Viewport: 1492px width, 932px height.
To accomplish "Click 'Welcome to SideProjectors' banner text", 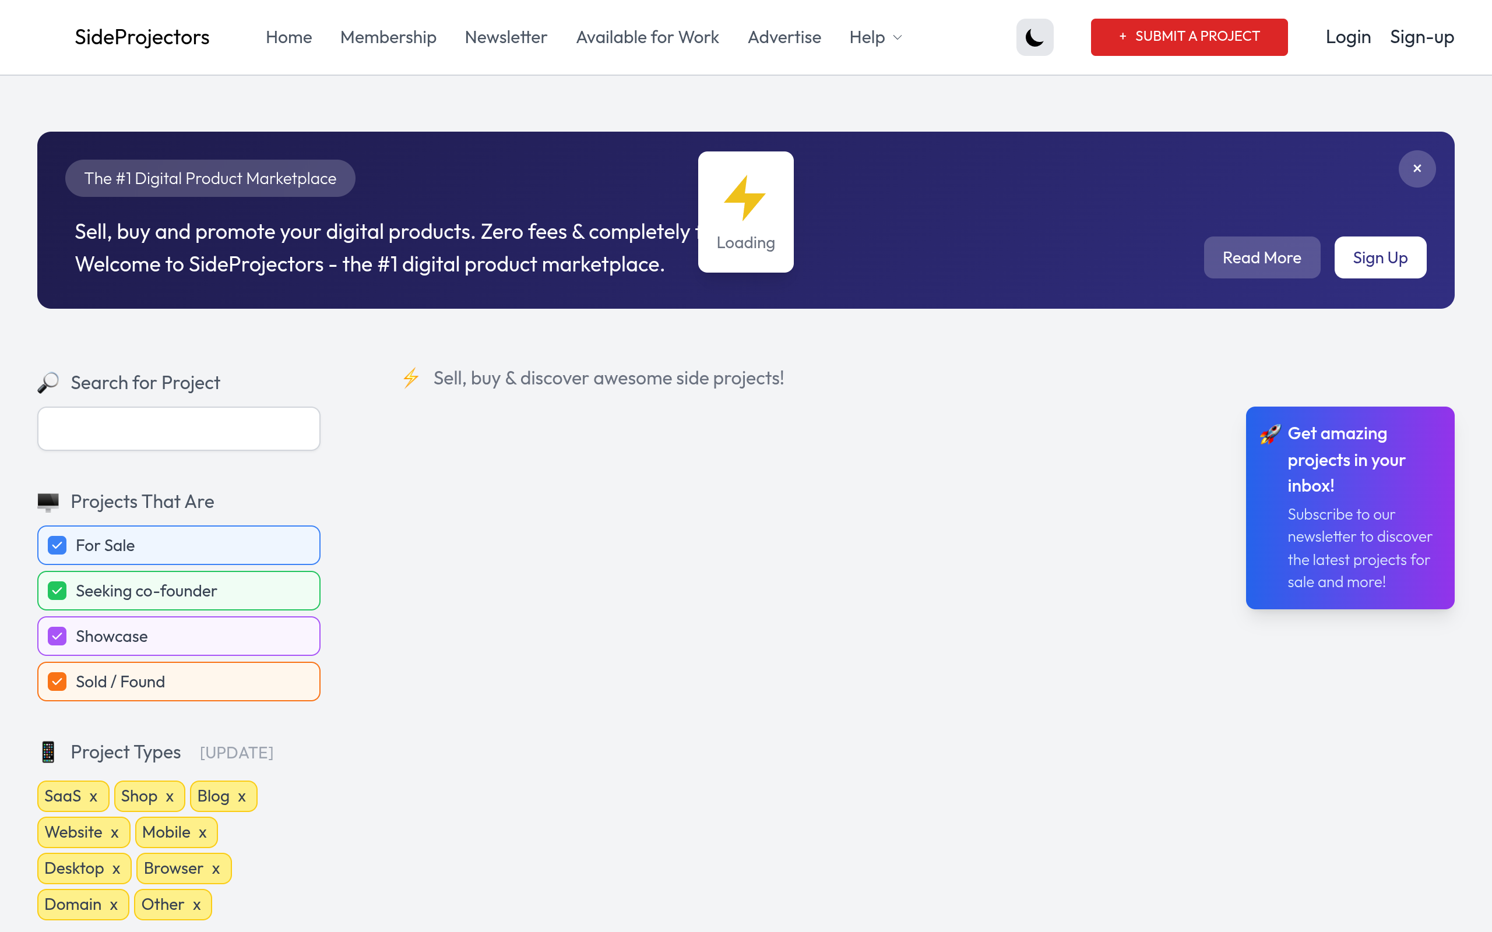I will pyautogui.click(x=370, y=264).
